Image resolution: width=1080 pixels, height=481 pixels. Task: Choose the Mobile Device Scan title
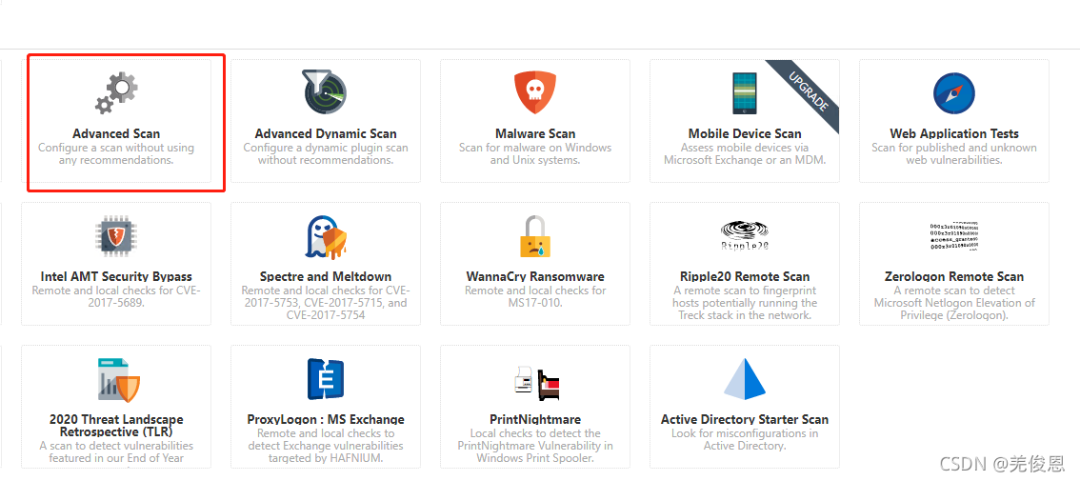click(x=745, y=133)
